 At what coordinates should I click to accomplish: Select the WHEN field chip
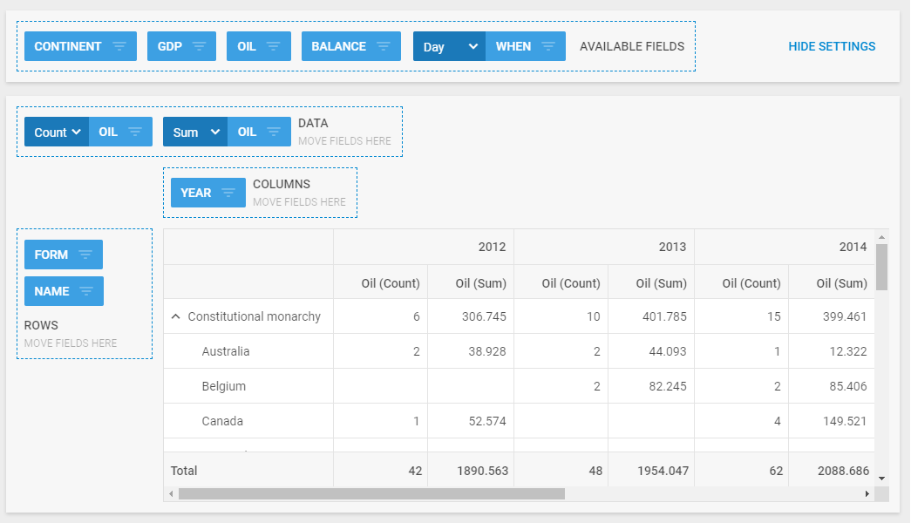click(525, 46)
